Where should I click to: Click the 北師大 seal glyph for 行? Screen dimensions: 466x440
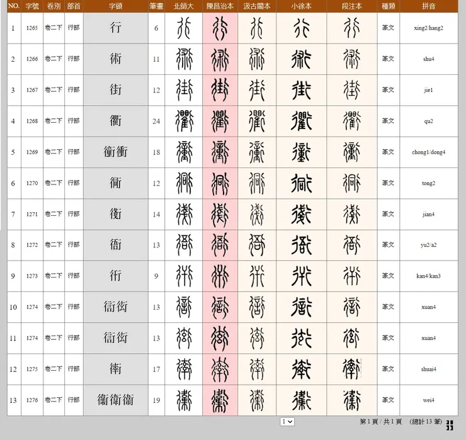[184, 28]
